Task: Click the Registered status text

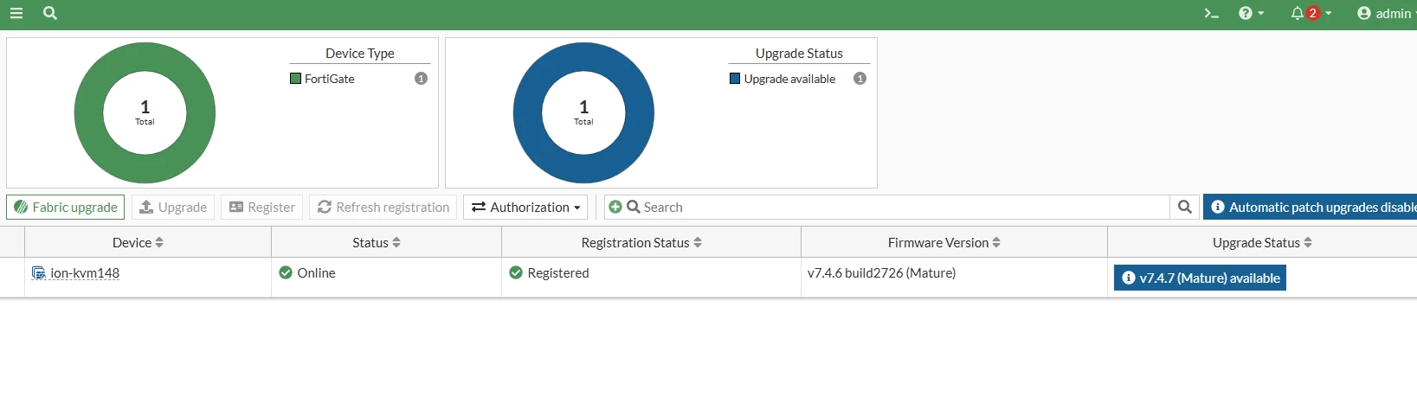Action: click(x=558, y=272)
